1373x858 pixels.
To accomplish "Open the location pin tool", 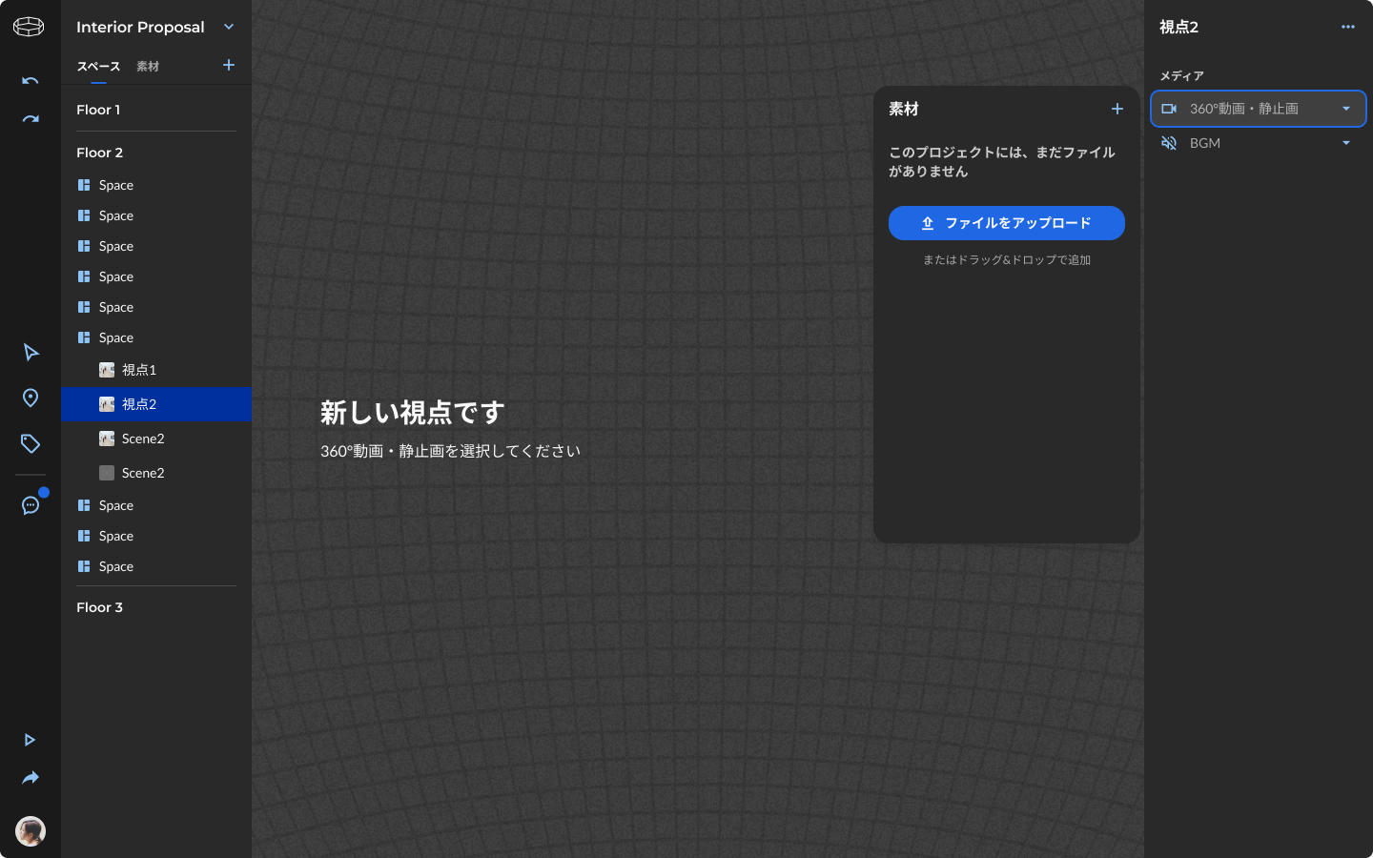I will click(30, 398).
